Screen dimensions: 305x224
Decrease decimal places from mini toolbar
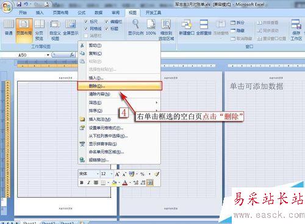[x=143, y=183]
